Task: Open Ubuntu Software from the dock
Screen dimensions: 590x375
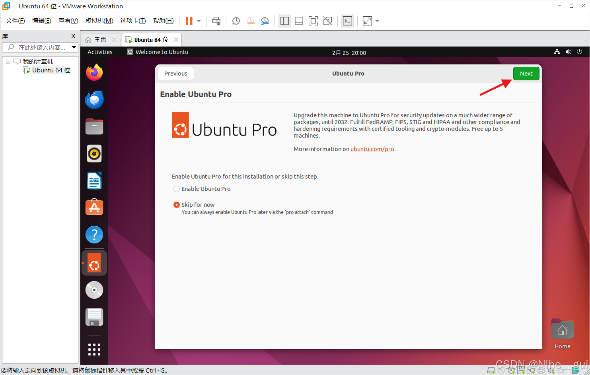Action: point(94,207)
